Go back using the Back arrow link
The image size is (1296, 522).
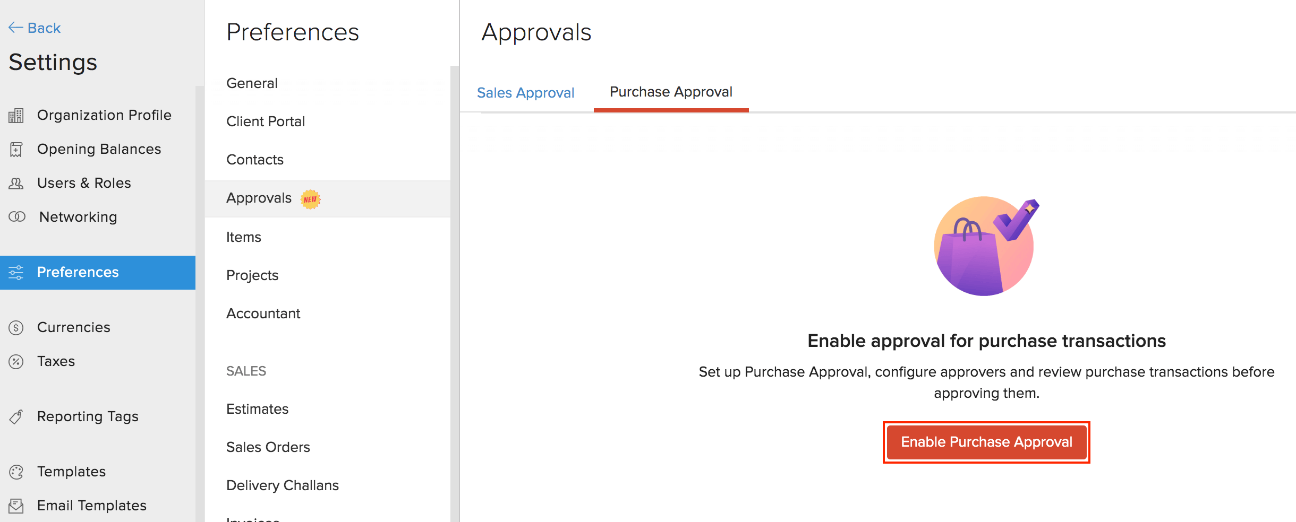click(35, 28)
